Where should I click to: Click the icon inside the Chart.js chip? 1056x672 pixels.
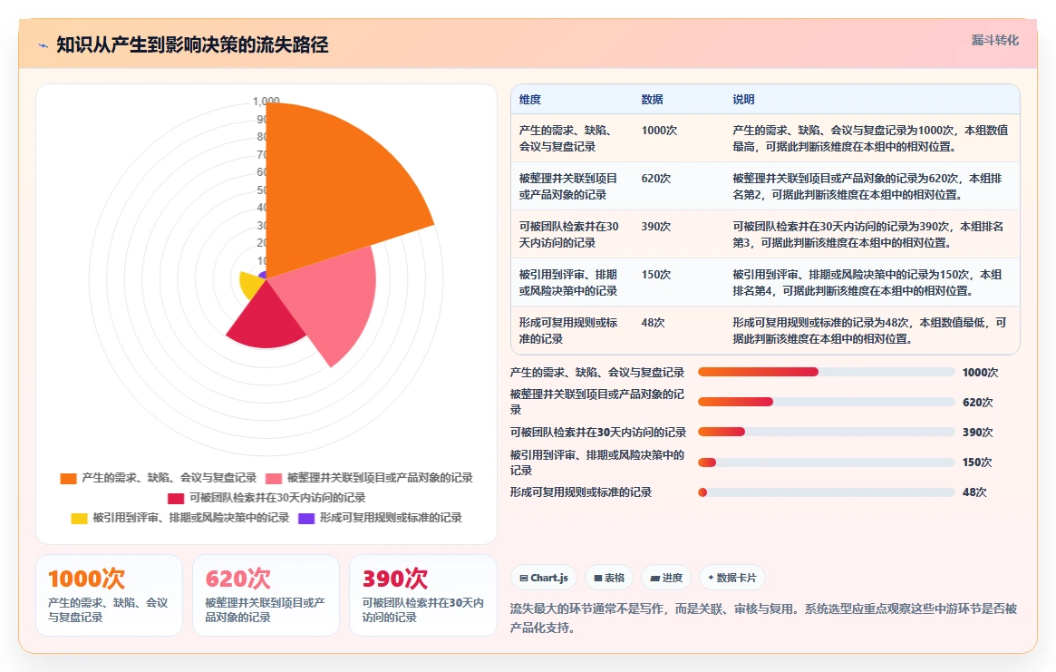tap(524, 579)
